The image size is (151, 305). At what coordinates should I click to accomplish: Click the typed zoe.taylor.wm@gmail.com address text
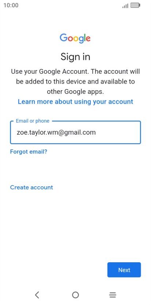pos(56,133)
